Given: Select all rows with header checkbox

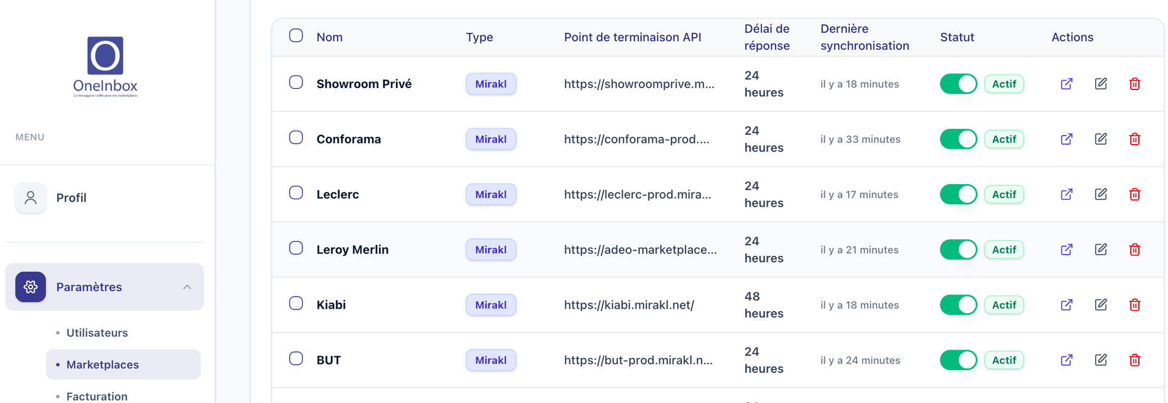Looking at the screenshot, I should point(296,35).
